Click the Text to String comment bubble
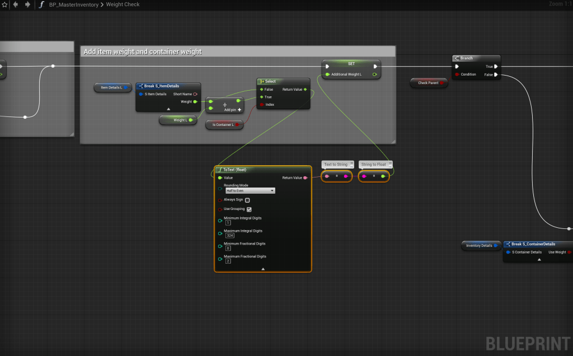 336,165
